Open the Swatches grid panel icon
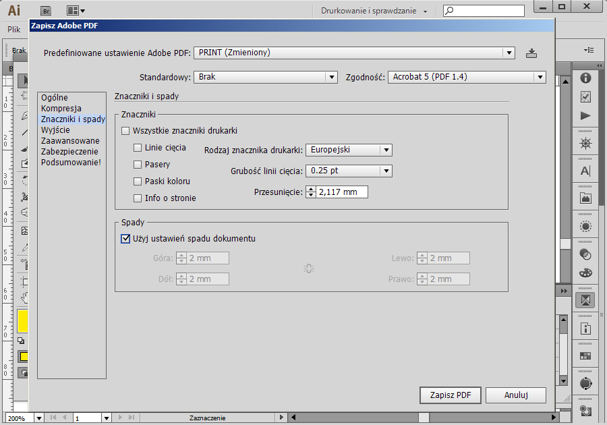This screenshot has height=425, width=607. coord(585,356)
